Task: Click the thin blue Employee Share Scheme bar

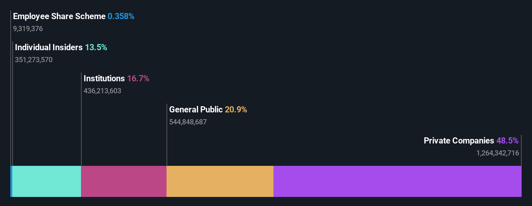Action: pos(11,181)
